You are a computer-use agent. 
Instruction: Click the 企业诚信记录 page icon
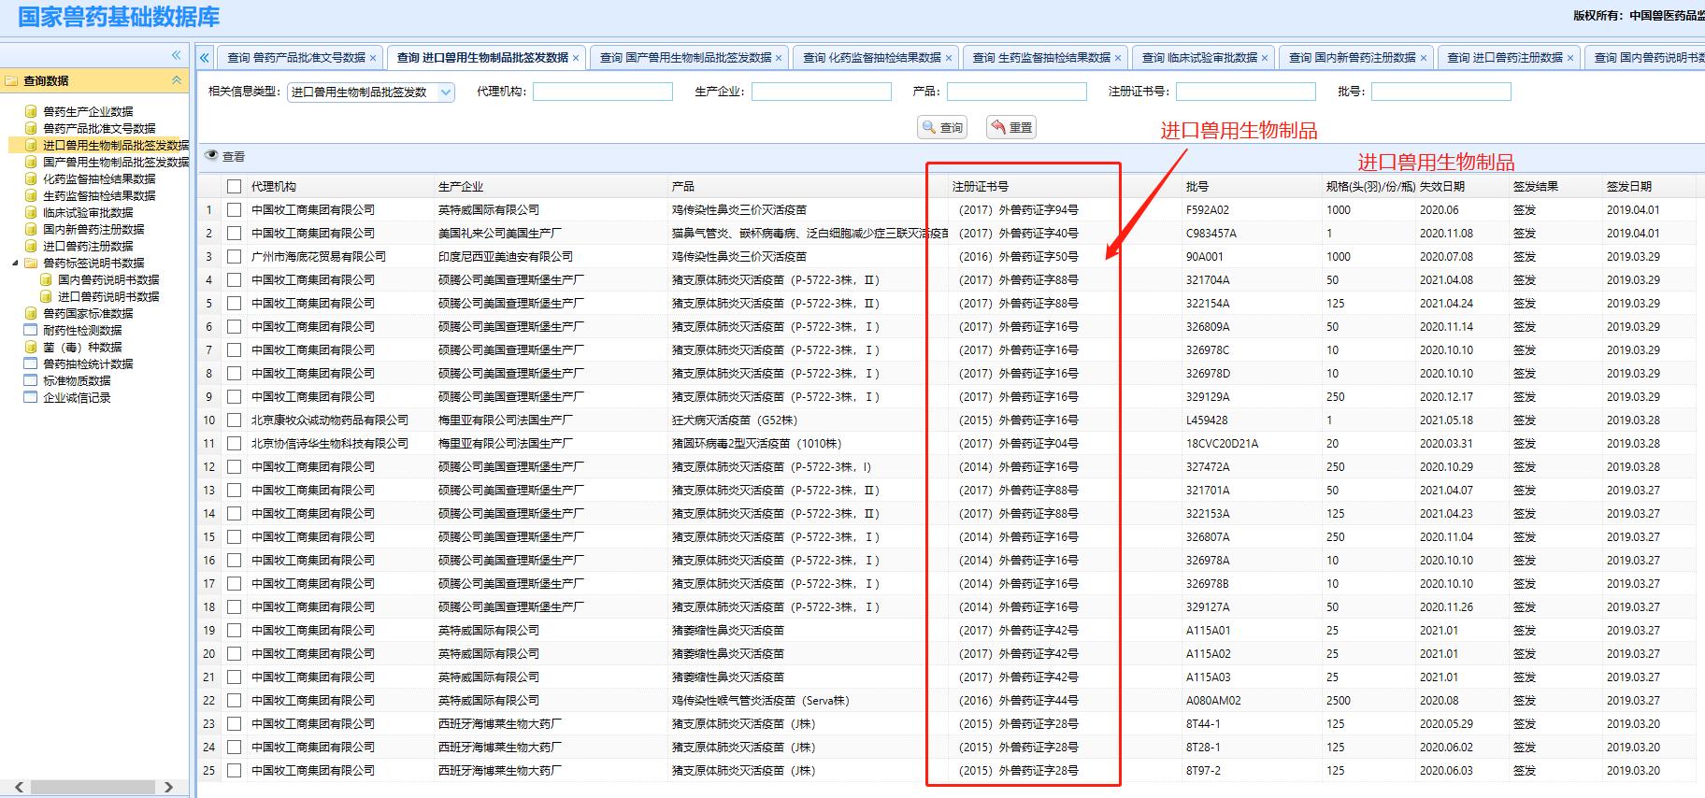(31, 397)
